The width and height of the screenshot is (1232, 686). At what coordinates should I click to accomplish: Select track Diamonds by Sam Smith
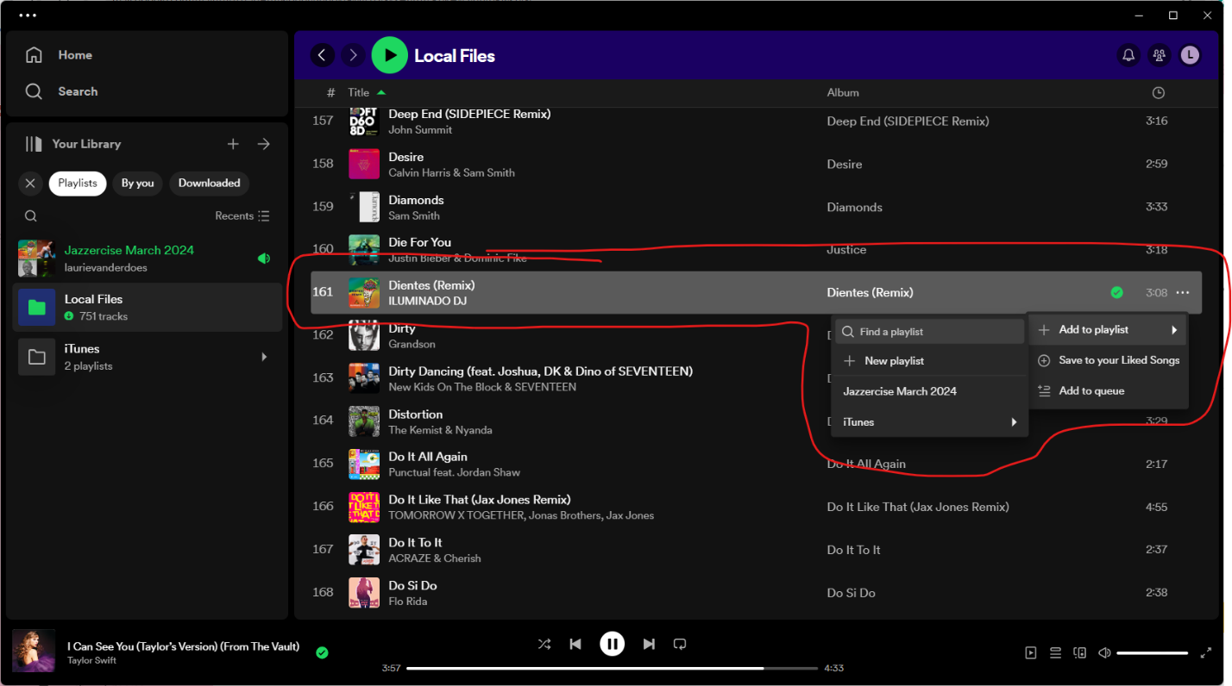point(757,208)
